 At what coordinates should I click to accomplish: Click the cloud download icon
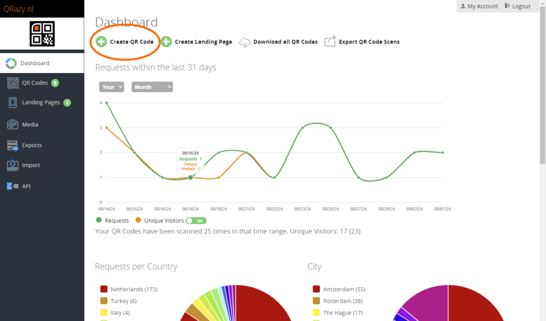pos(245,42)
